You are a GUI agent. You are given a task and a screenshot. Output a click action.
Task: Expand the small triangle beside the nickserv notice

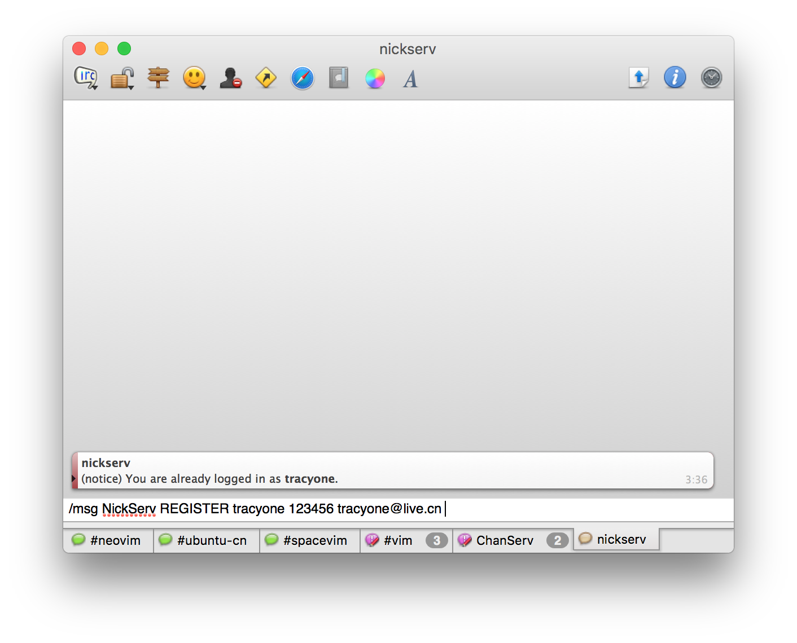click(73, 479)
